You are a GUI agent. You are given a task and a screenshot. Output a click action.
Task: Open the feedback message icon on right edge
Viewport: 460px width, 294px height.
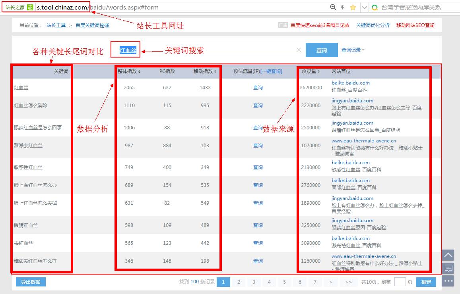coord(448,268)
